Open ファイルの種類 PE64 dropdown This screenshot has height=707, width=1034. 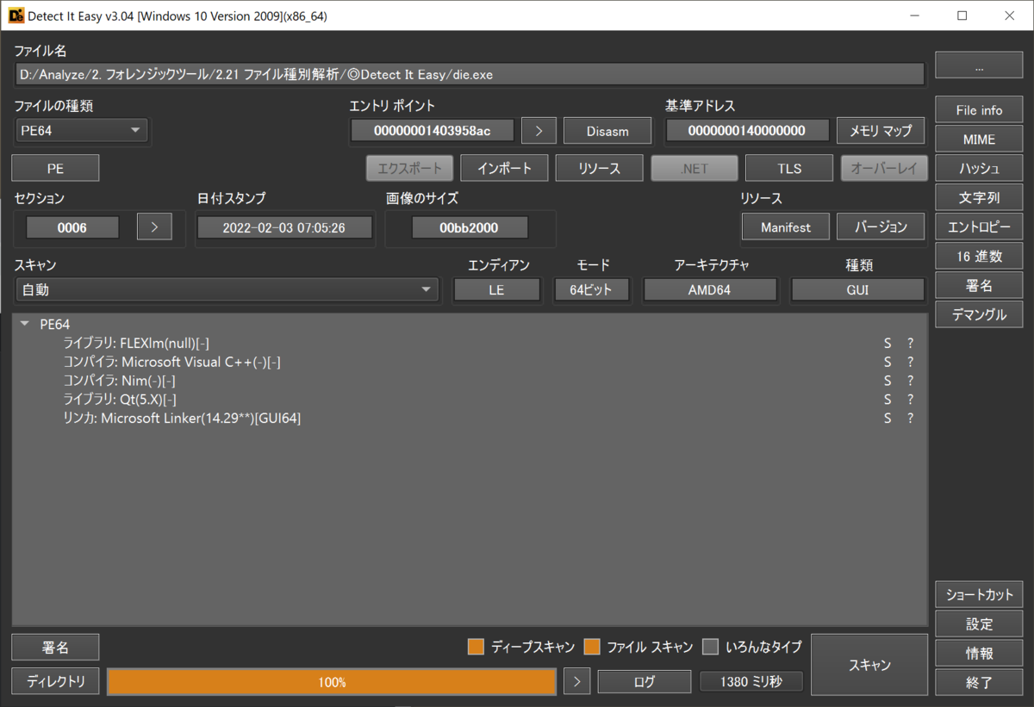[81, 130]
